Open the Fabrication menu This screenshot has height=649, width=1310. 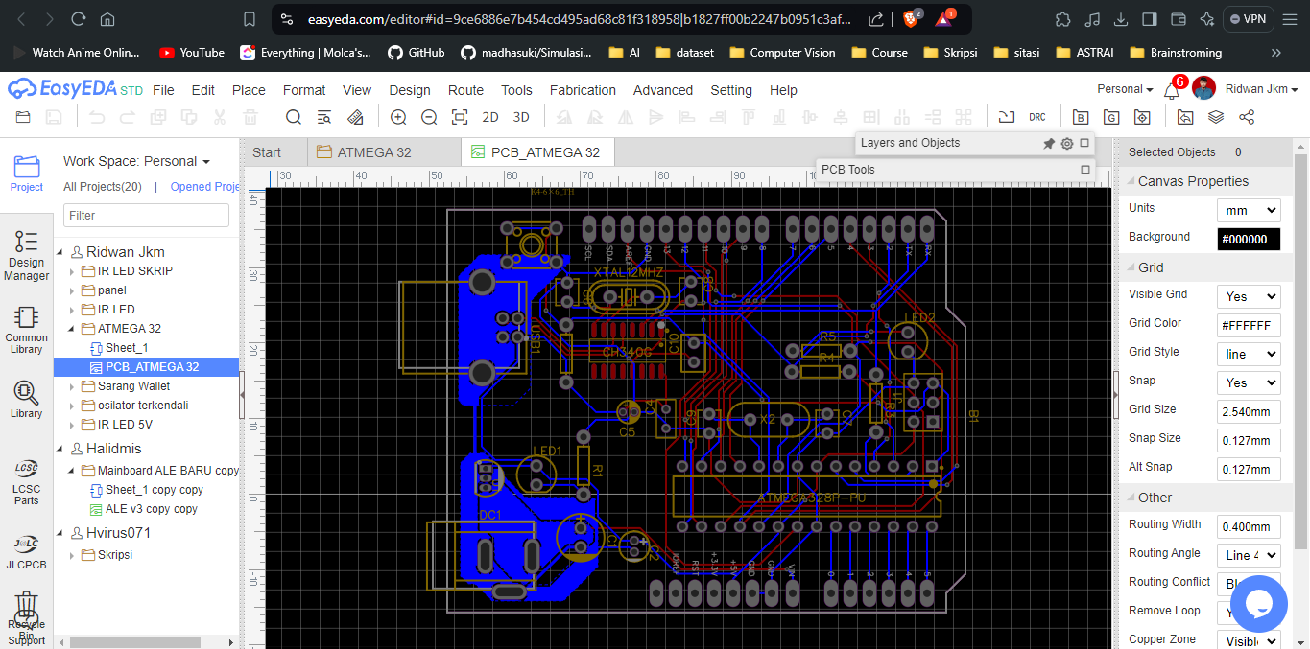(x=583, y=90)
